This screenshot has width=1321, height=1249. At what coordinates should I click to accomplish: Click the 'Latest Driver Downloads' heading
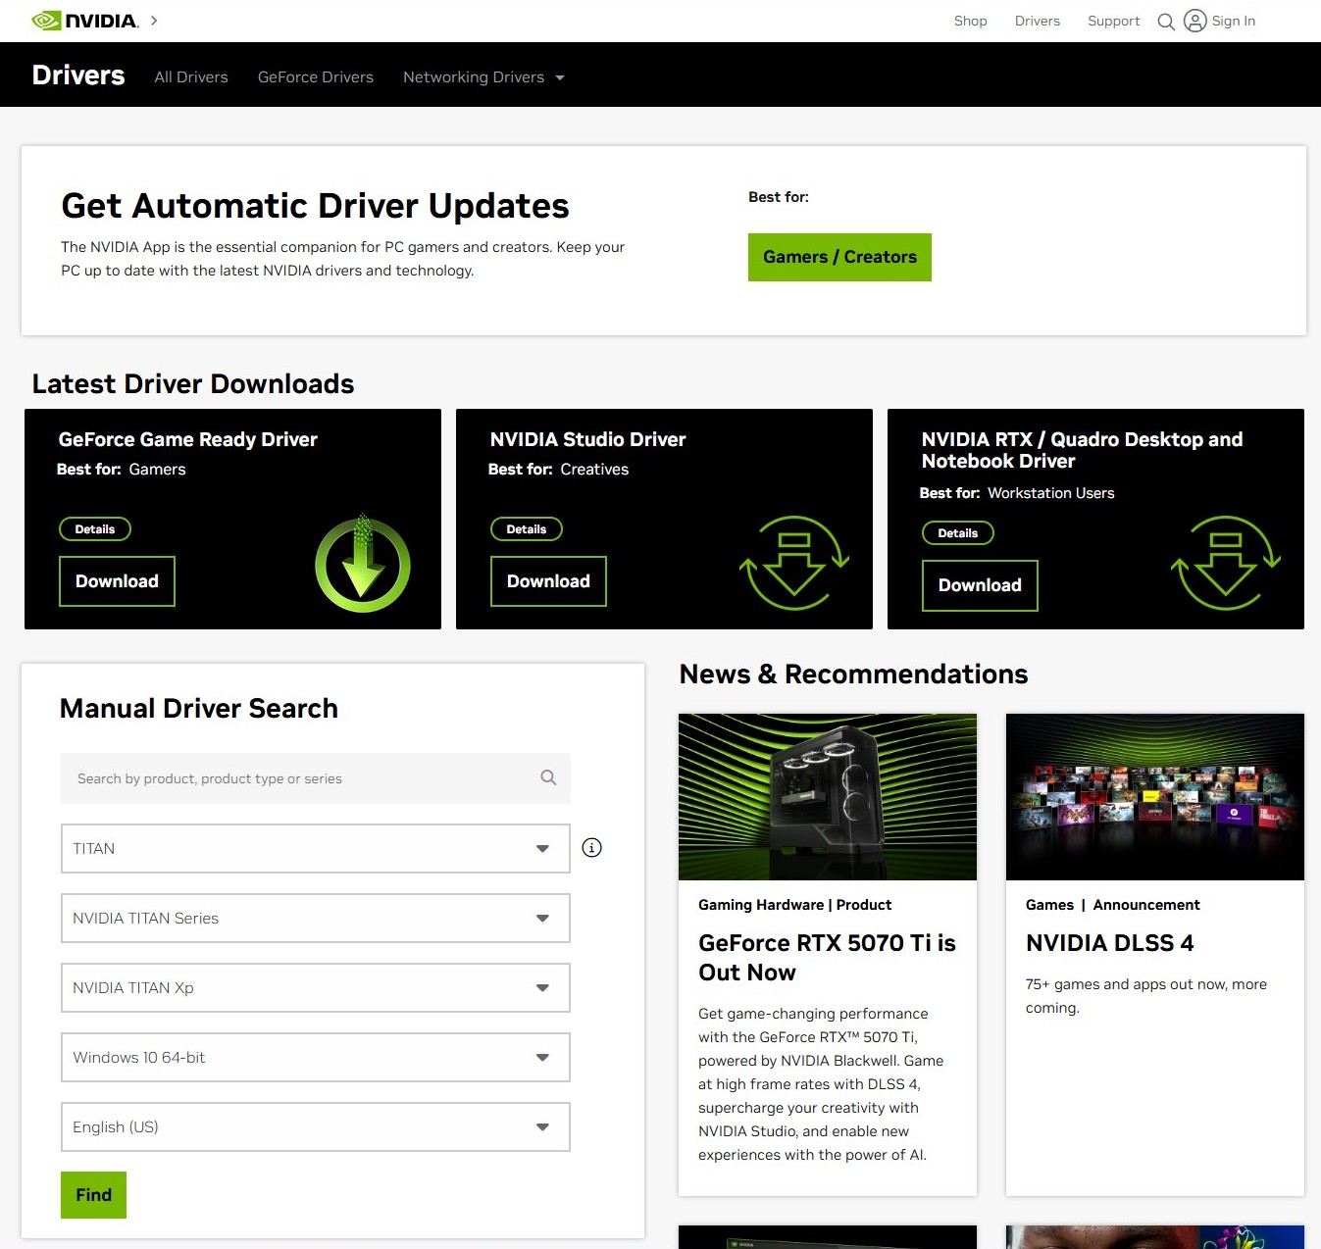click(x=193, y=383)
